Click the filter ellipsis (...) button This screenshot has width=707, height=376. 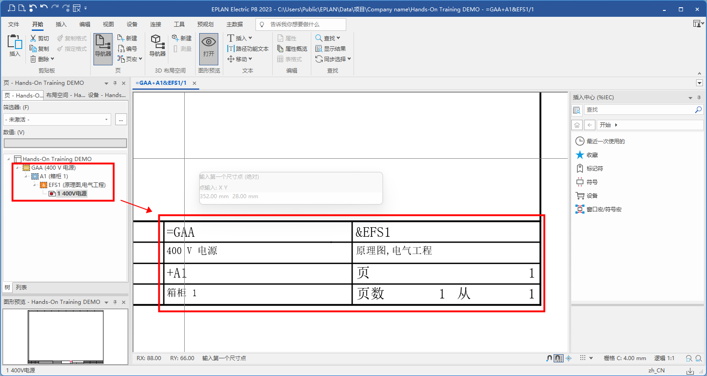click(121, 120)
